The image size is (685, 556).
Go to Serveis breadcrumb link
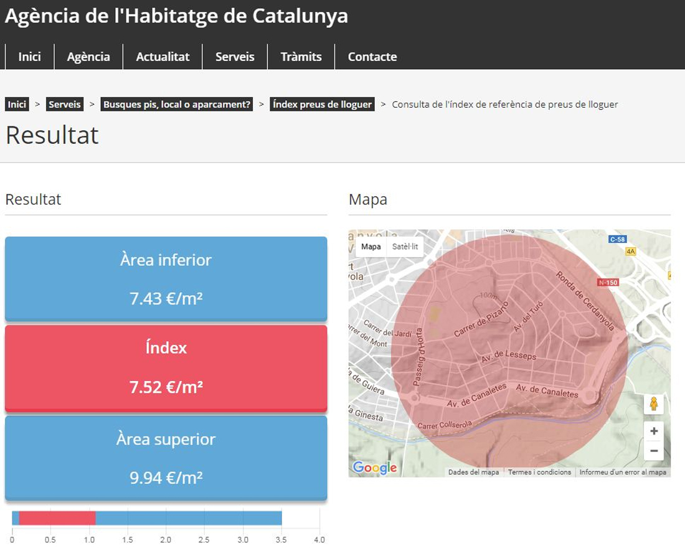coord(65,105)
